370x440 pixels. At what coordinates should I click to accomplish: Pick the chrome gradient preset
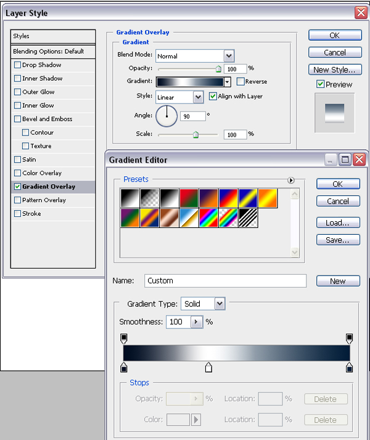(189, 218)
